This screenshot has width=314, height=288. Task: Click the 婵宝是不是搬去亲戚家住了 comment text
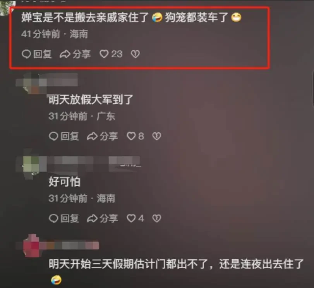(x=85, y=17)
